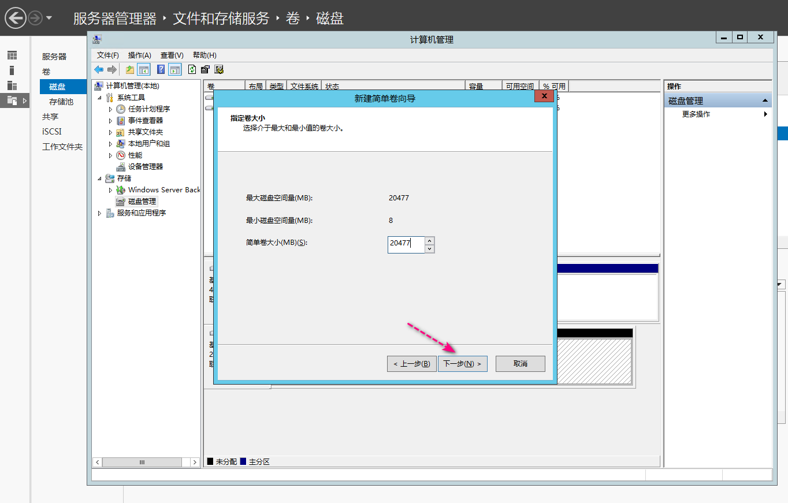
Task: Sort by the 容量 column header
Action: point(483,86)
